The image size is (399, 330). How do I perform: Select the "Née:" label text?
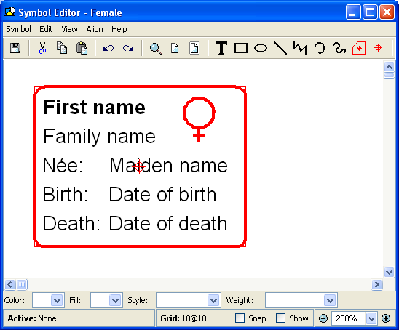click(63, 165)
